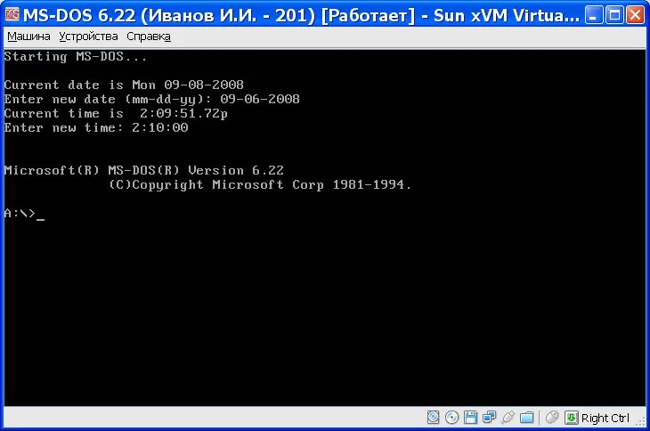650x431 pixels.
Task: Click the shared folders status icon
Action: [x=526, y=418]
